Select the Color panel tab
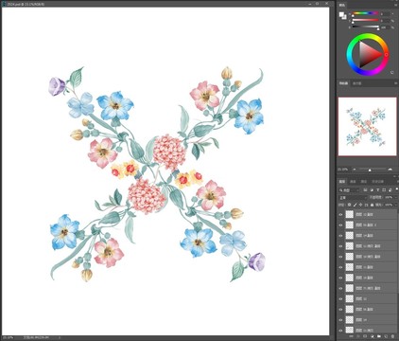The height and width of the screenshot is (341, 399). pyautogui.click(x=342, y=5)
